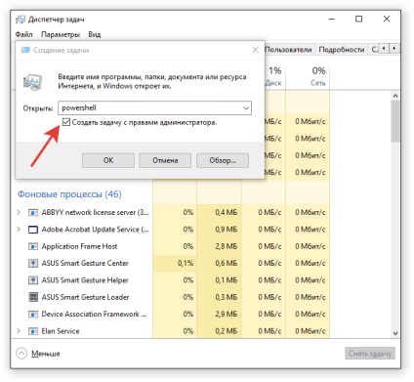This screenshot has width=414, height=382.
Task: Click the 0,9 МБ memory value for Adobe Acrobat
Action: 227,230
